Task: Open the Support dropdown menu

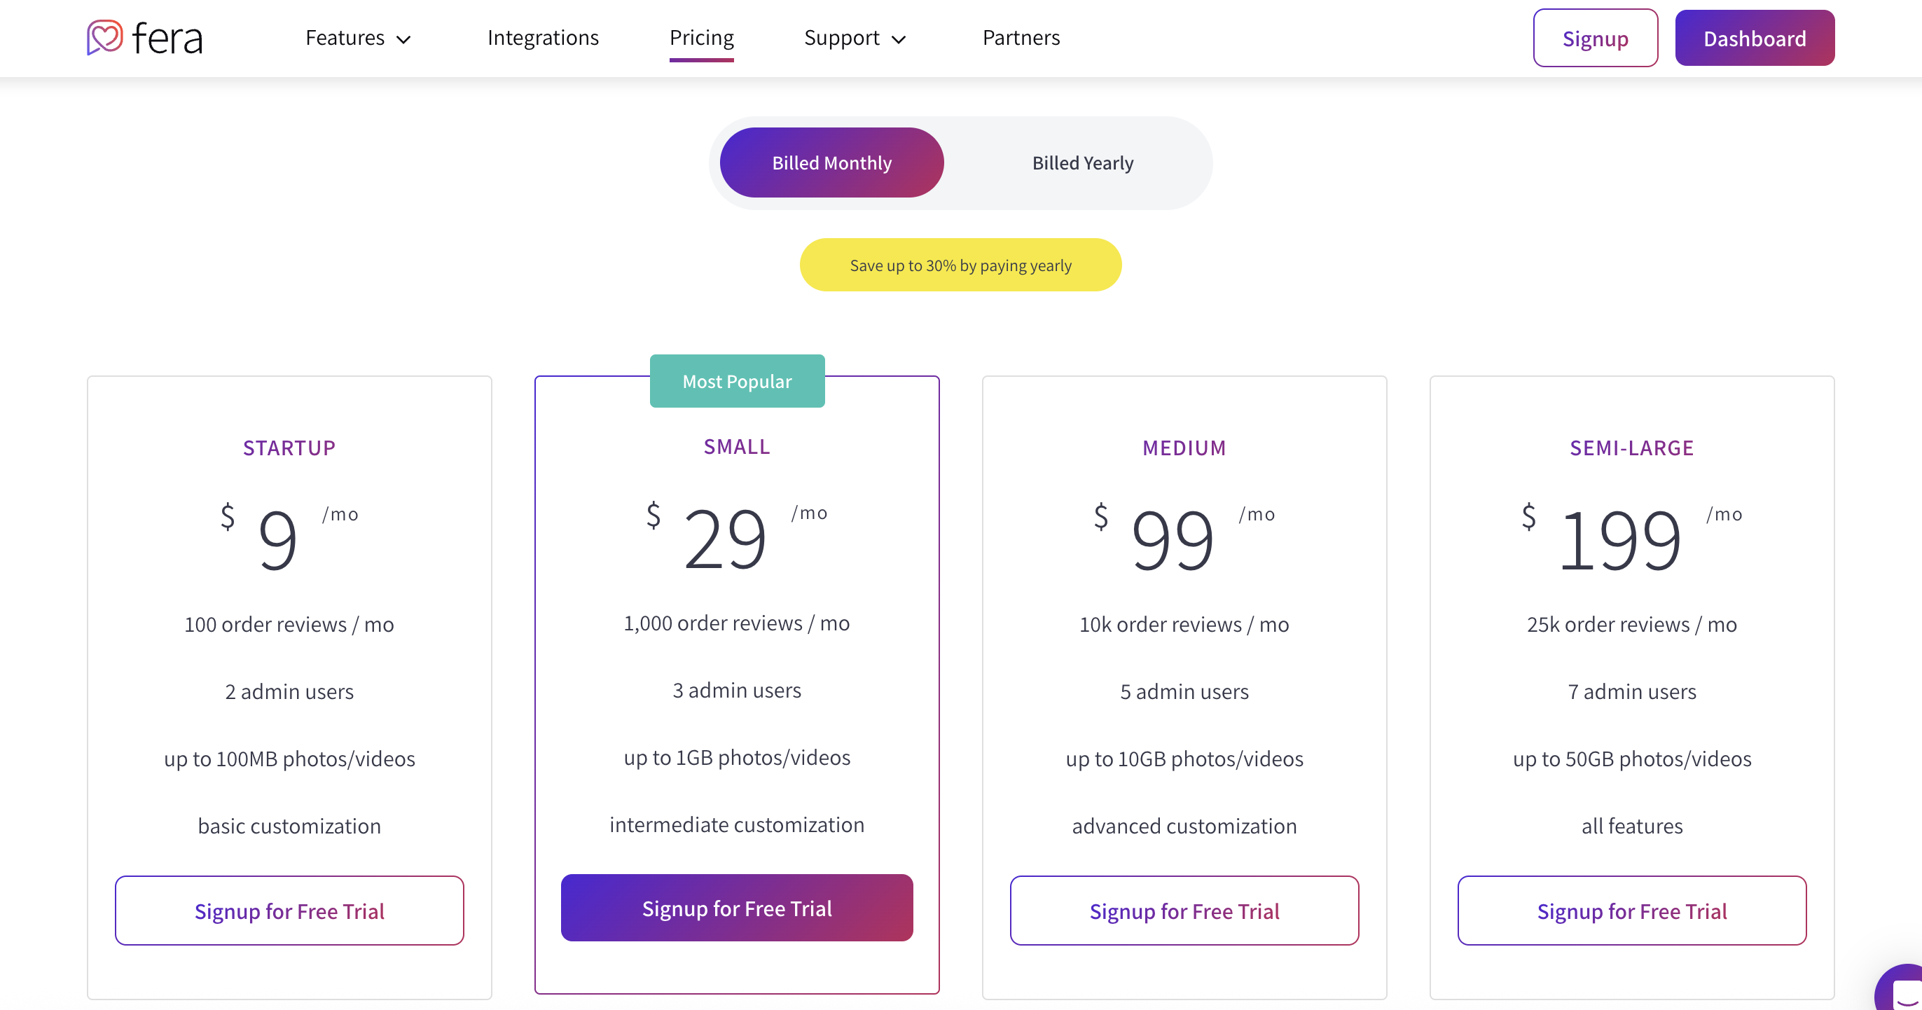Action: [855, 37]
